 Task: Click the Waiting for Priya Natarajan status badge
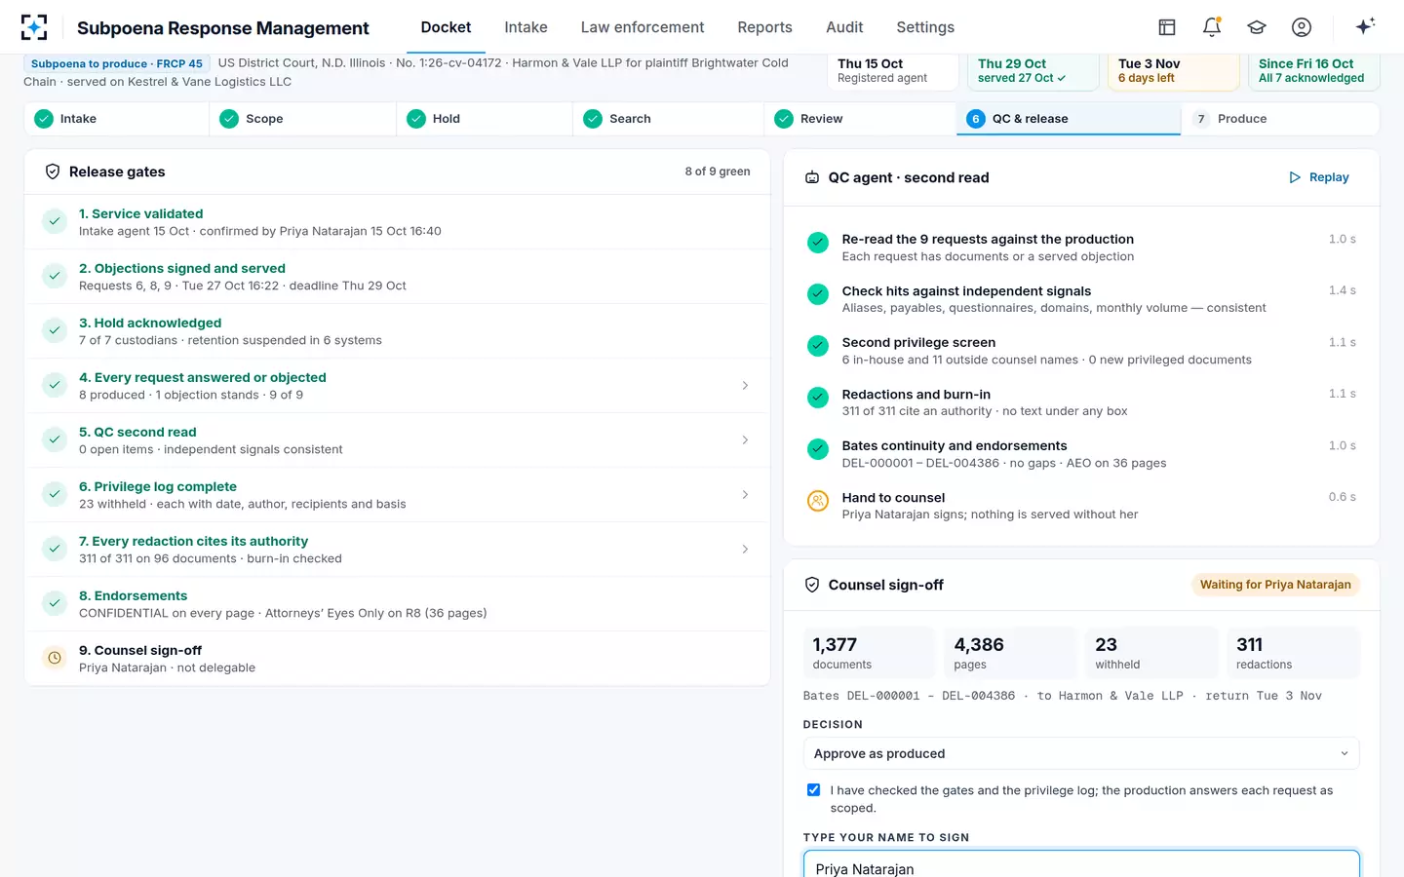pos(1275,585)
